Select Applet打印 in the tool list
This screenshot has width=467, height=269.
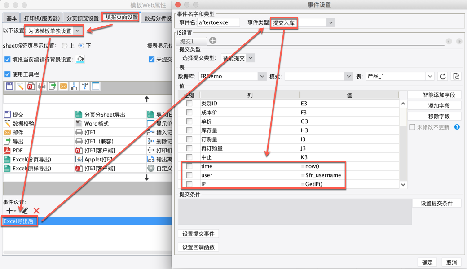94,159
